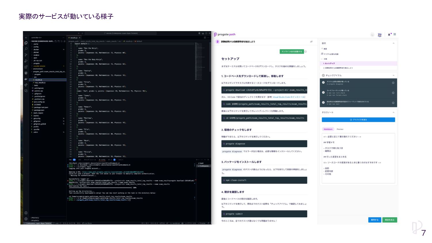Open the Manage gear icon in VS Code
This screenshot has width=432, height=243.
pyautogui.click(x=26, y=219)
